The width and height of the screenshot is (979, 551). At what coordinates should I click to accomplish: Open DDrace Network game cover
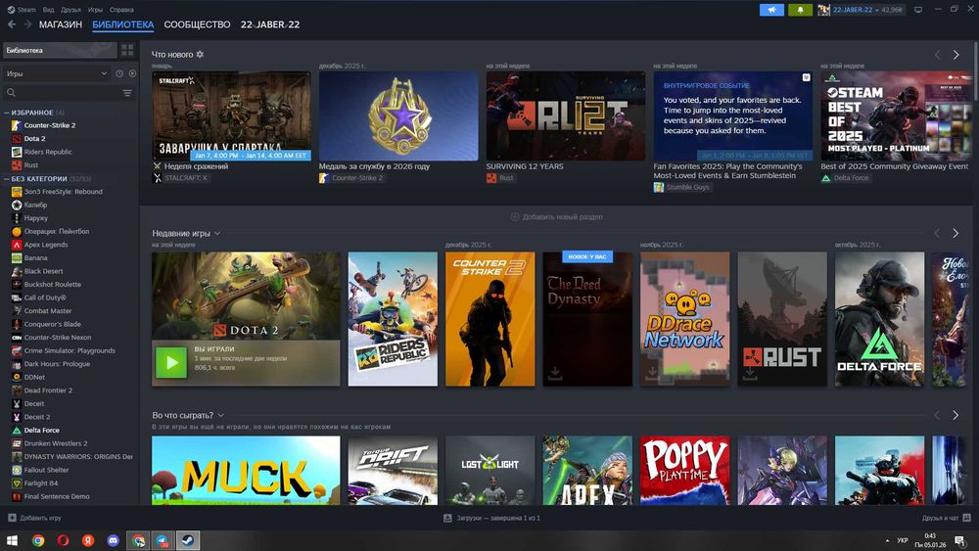(x=685, y=319)
